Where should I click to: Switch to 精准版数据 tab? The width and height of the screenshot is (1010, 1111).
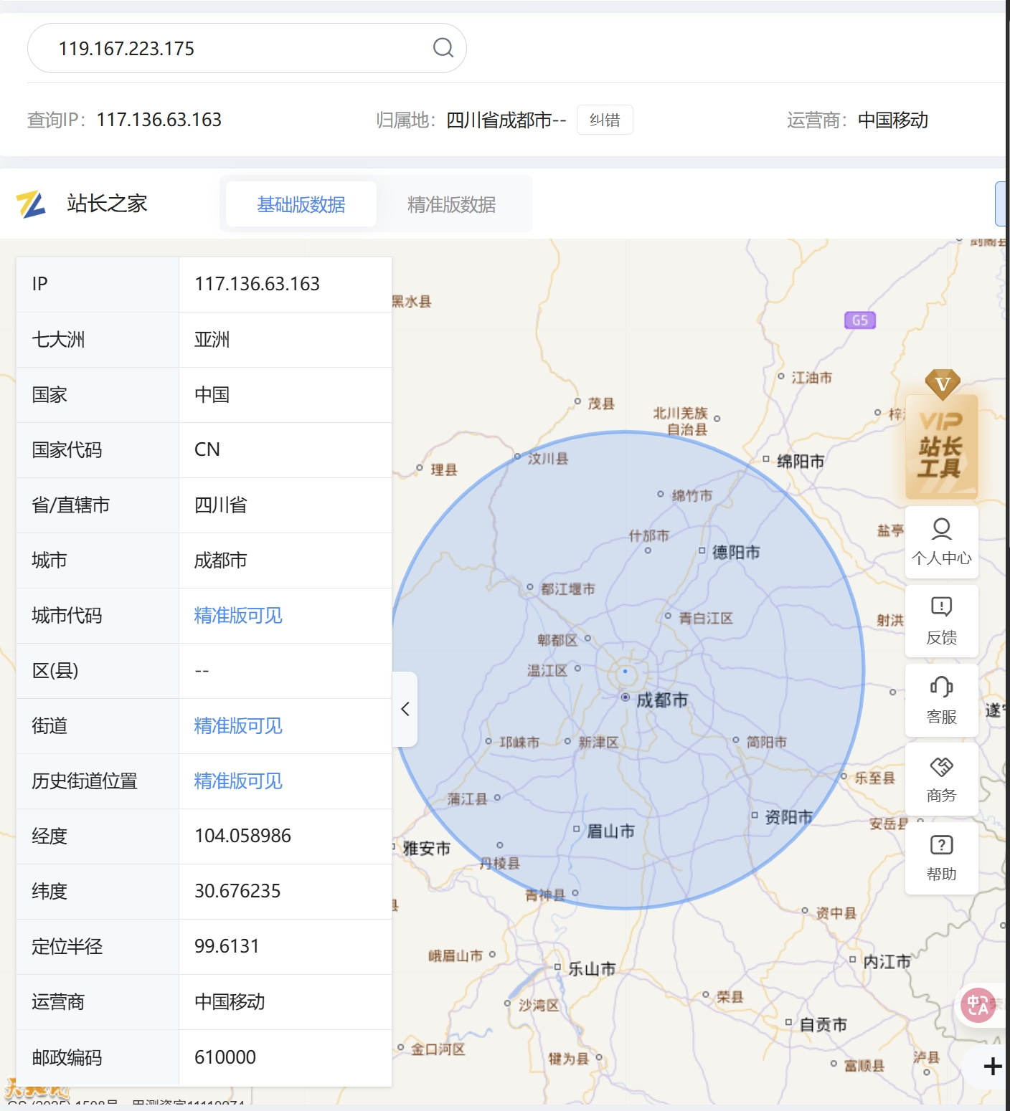coord(452,204)
